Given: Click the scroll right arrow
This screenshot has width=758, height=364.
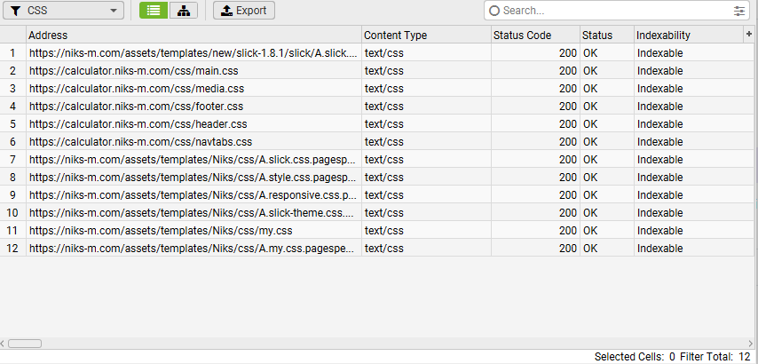Looking at the screenshot, I should [x=753, y=343].
